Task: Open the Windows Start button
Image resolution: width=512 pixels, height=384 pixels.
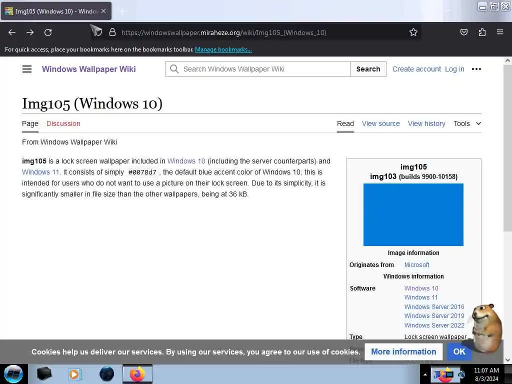Action: pyautogui.click(x=13, y=374)
